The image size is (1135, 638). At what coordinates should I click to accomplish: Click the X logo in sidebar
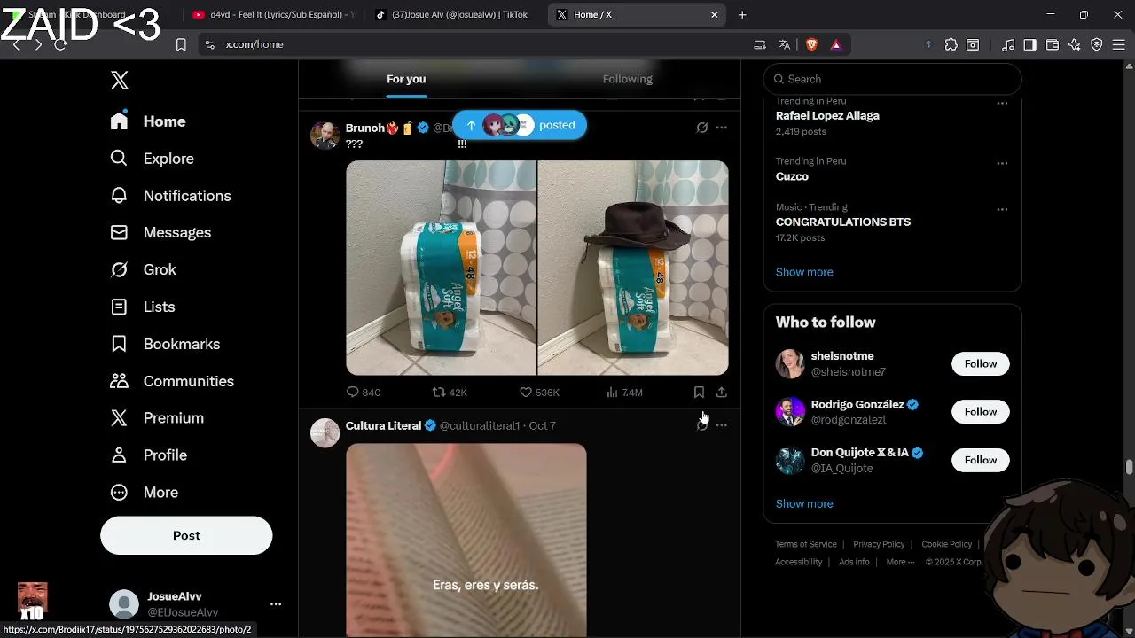tap(120, 81)
